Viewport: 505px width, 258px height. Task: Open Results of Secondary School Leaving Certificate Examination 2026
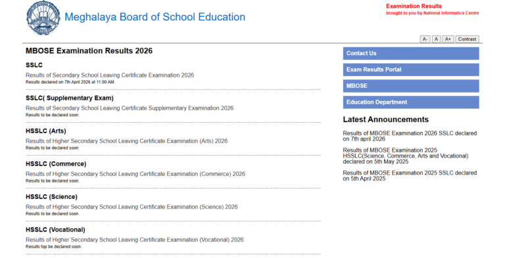coord(110,75)
